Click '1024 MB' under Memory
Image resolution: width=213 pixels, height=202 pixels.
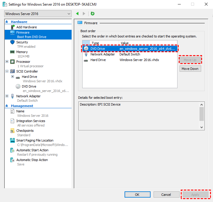23,56
